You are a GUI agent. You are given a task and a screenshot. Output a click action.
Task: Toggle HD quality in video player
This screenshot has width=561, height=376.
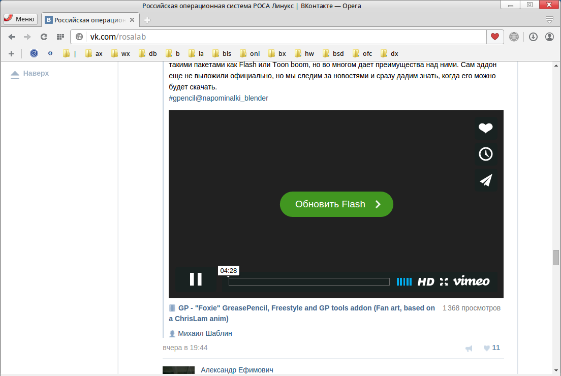pyautogui.click(x=426, y=281)
